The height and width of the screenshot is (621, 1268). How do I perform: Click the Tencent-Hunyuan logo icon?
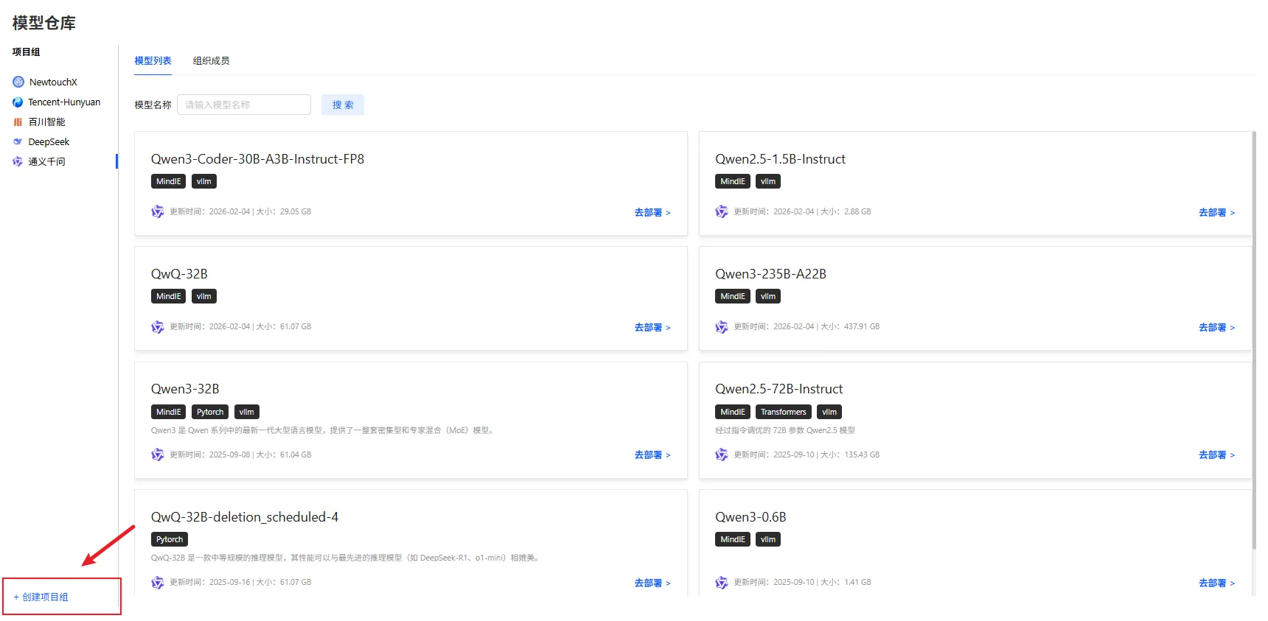point(18,102)
